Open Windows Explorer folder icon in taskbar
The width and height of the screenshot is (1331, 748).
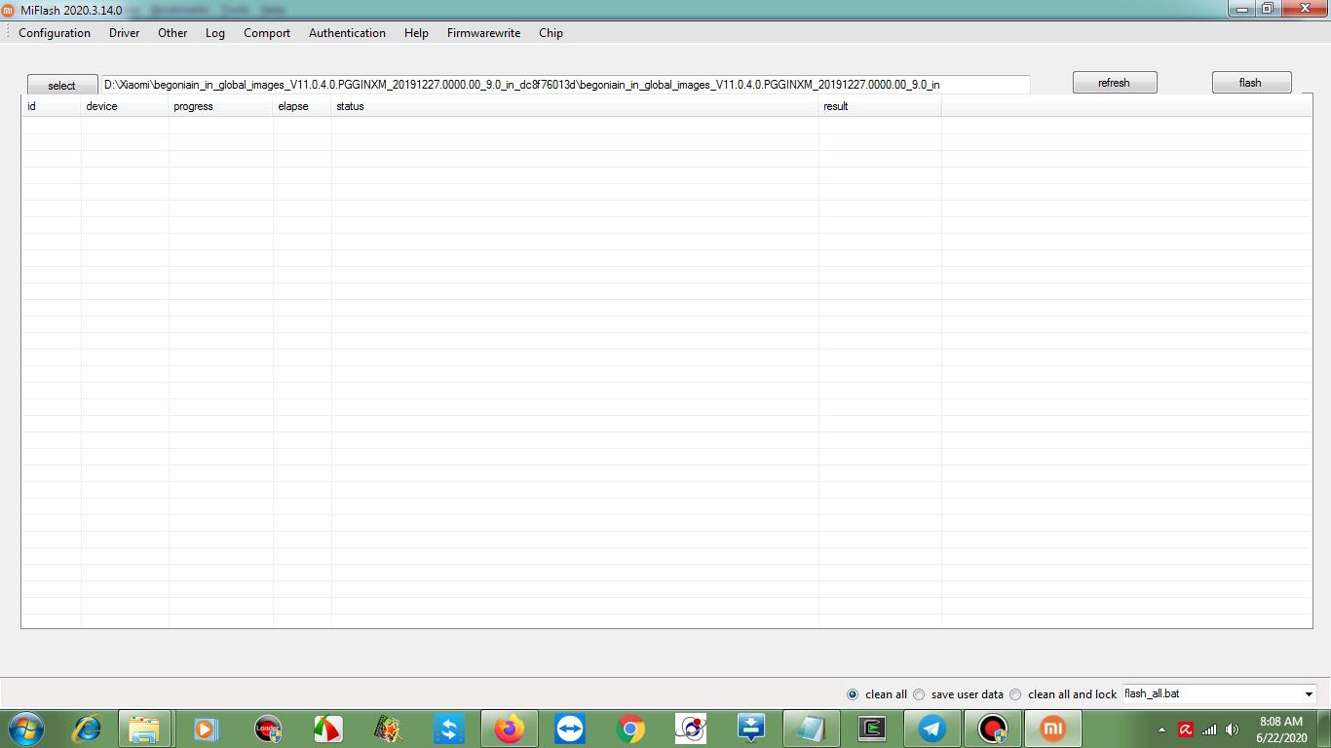pos(144,729)
